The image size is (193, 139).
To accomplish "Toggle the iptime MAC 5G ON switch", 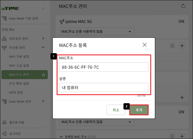I will 181,21.
